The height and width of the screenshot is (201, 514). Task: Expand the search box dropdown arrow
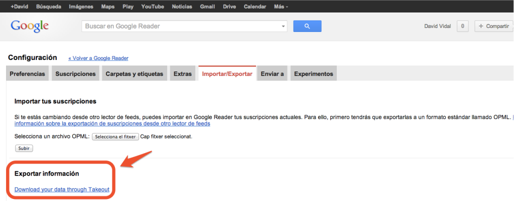[283, 26]
